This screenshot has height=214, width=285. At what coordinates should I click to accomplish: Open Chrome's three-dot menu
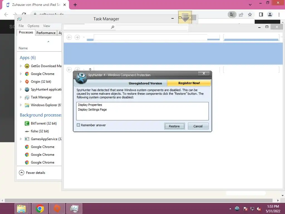(x=279, y=14)
